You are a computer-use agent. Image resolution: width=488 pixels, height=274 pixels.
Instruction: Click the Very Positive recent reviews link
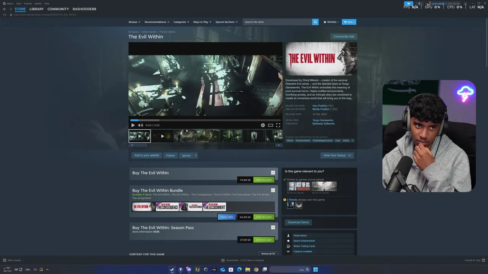[x=319, y=106]
